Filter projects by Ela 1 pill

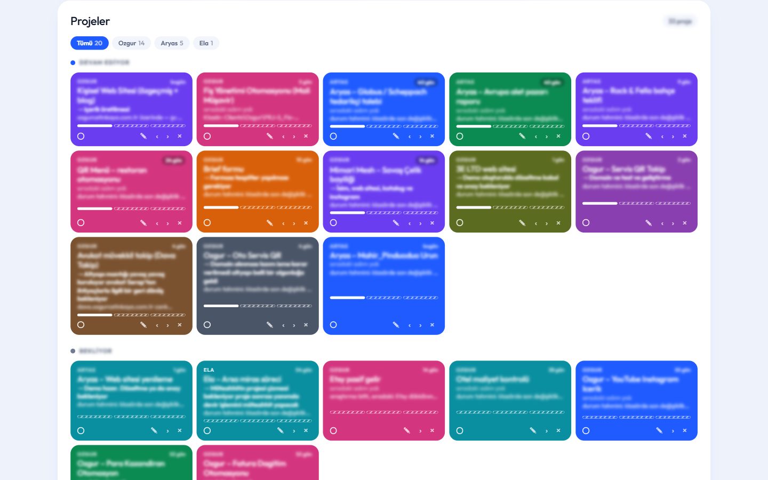click(x=206, y=43)
